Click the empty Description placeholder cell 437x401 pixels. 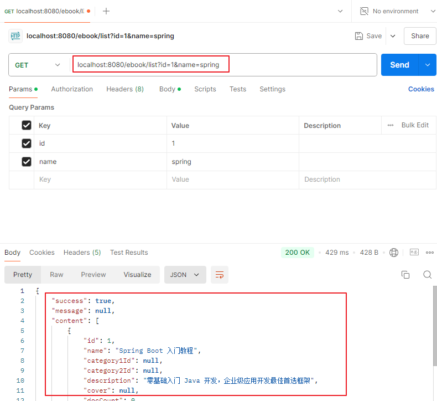click(367, 179)
